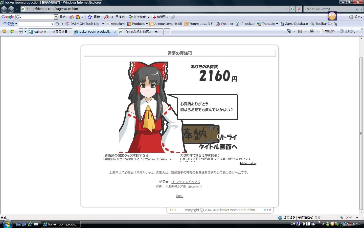Click the Quick Tabs grid icon

click(x=21, y=32)
